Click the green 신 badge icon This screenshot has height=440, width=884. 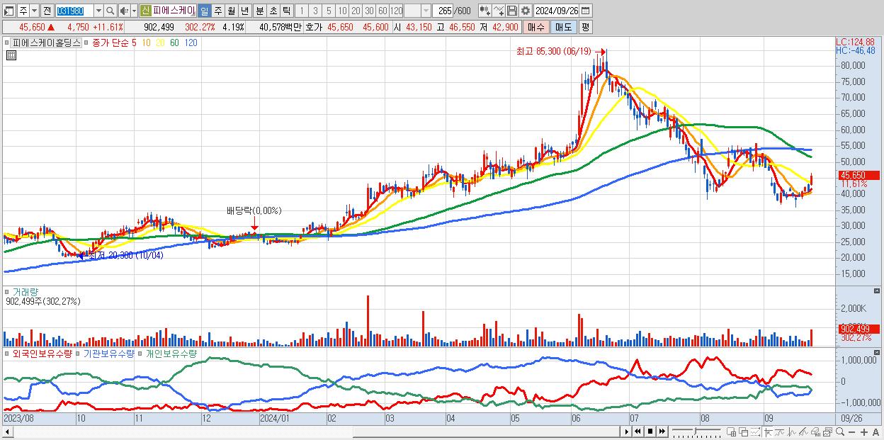(x=145, y=11)
